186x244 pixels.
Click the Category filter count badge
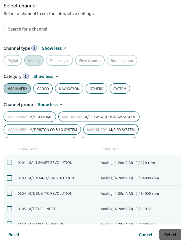coord(26,76)
